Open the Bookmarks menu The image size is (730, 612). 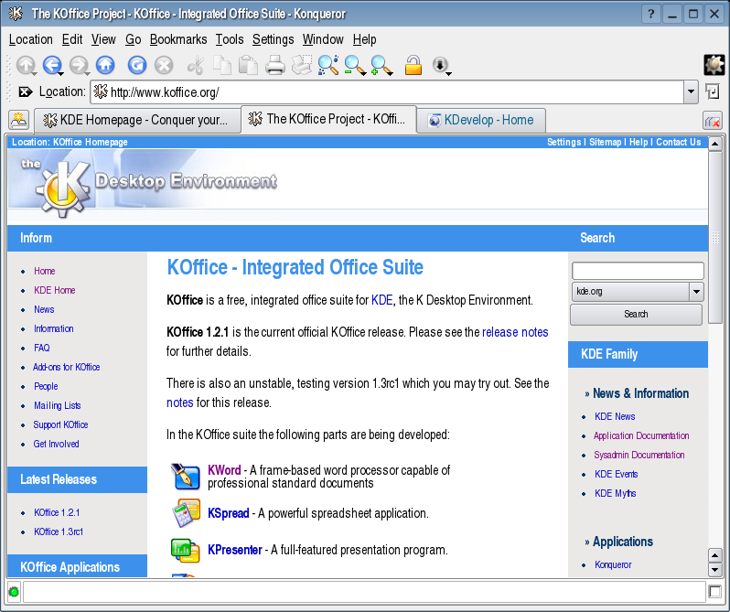pyautogui.click(x=177, y=39)
